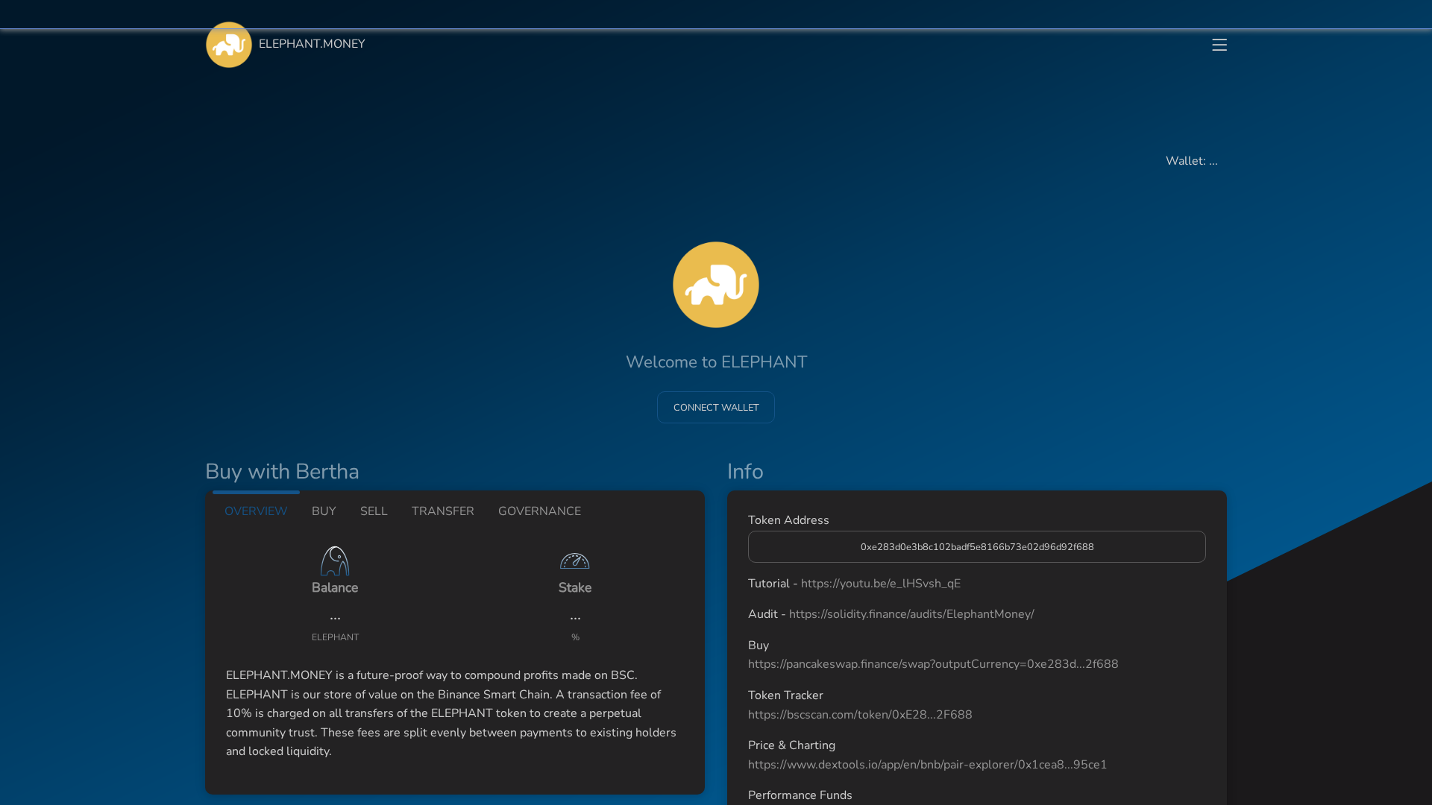Open the YouTube tutorial link
Viewport: 1432px width, 805px height.
881,584
